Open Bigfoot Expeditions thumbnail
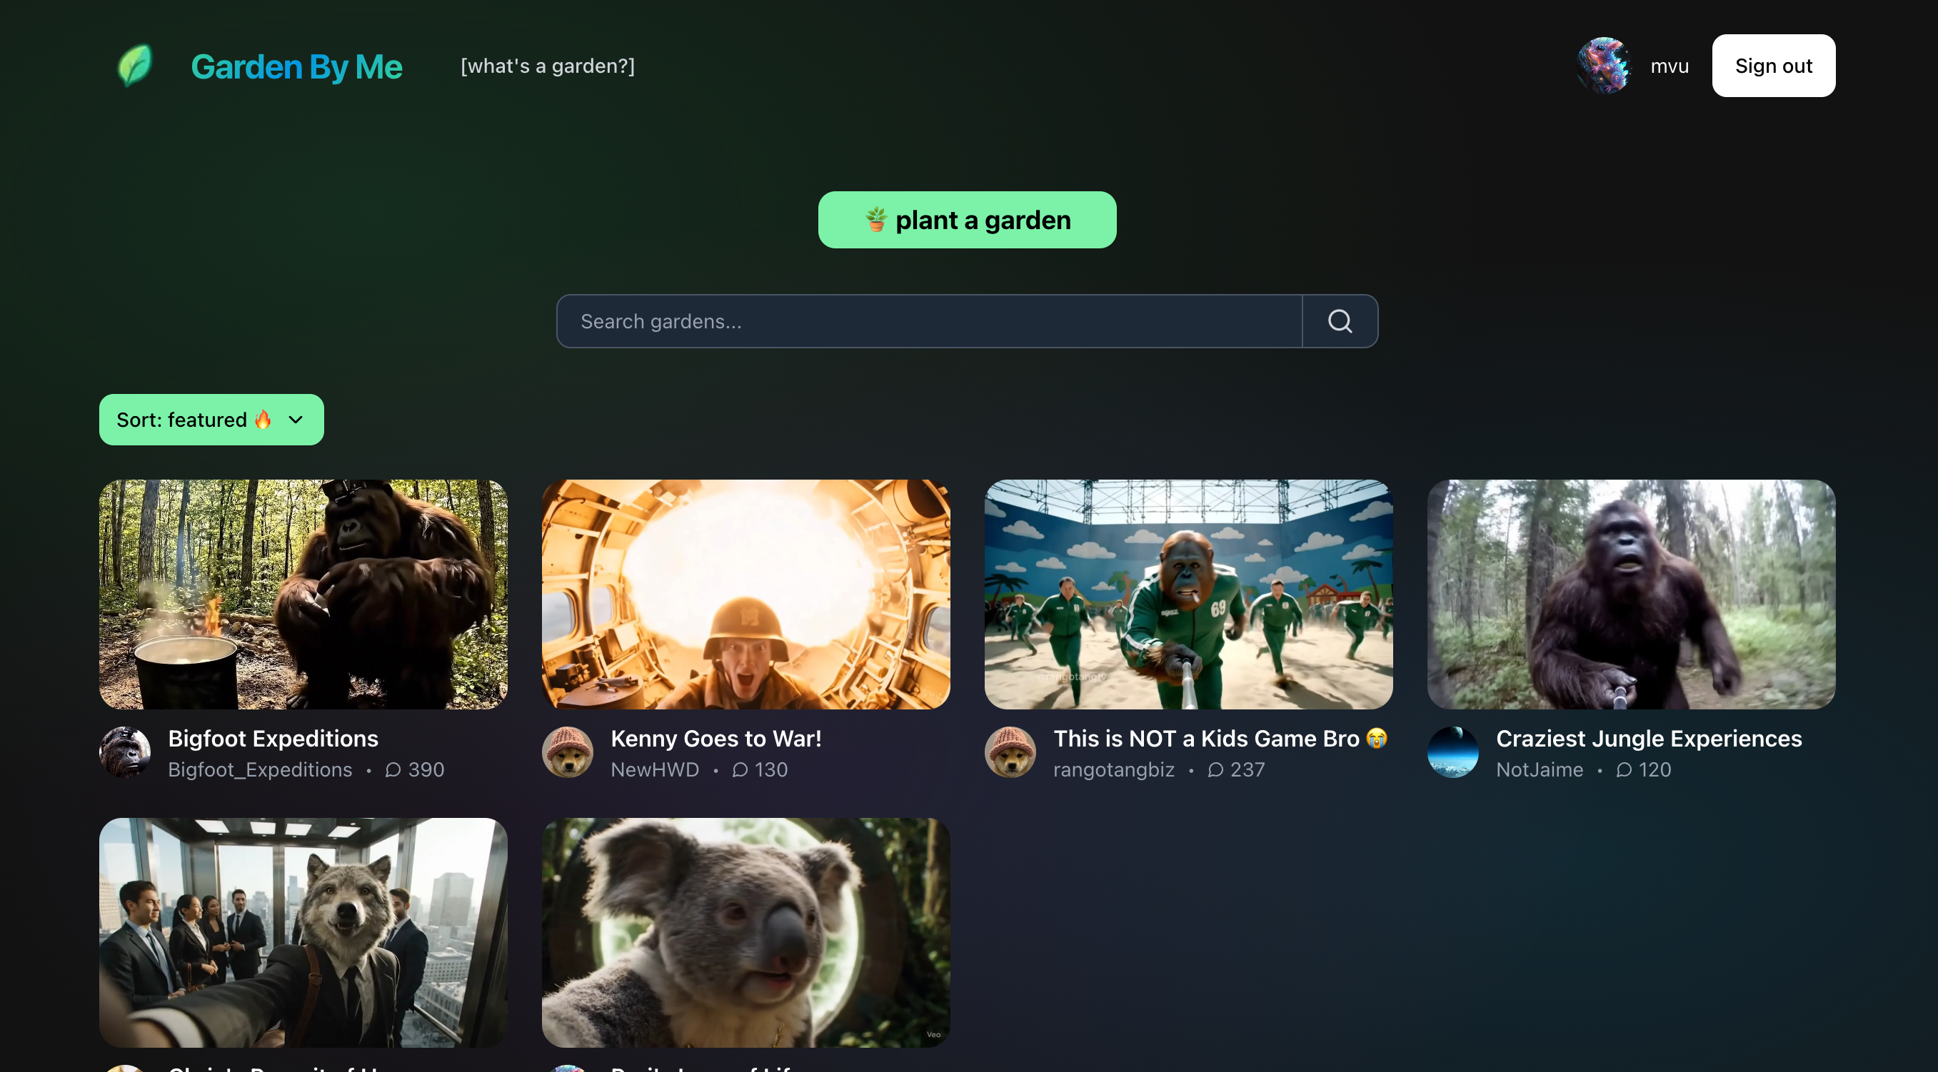1938x1072 pixels. (x=303, y=594)
